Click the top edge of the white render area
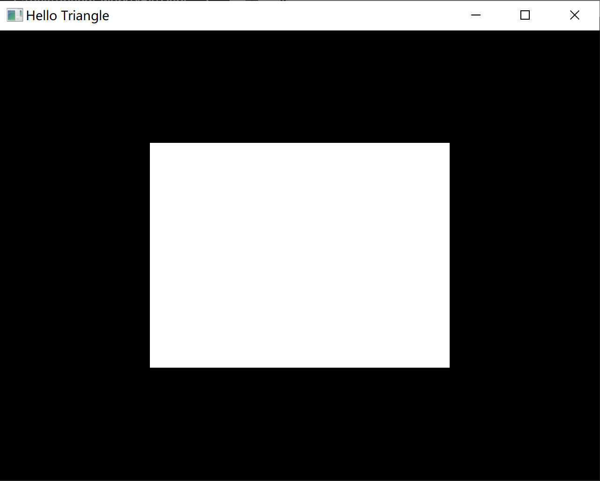Viewport: 600px width, 481px height. coord(300,143)
